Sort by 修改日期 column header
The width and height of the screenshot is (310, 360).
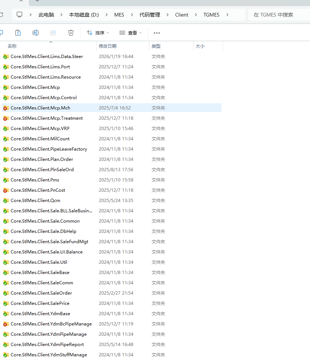[x=108, y=46]
